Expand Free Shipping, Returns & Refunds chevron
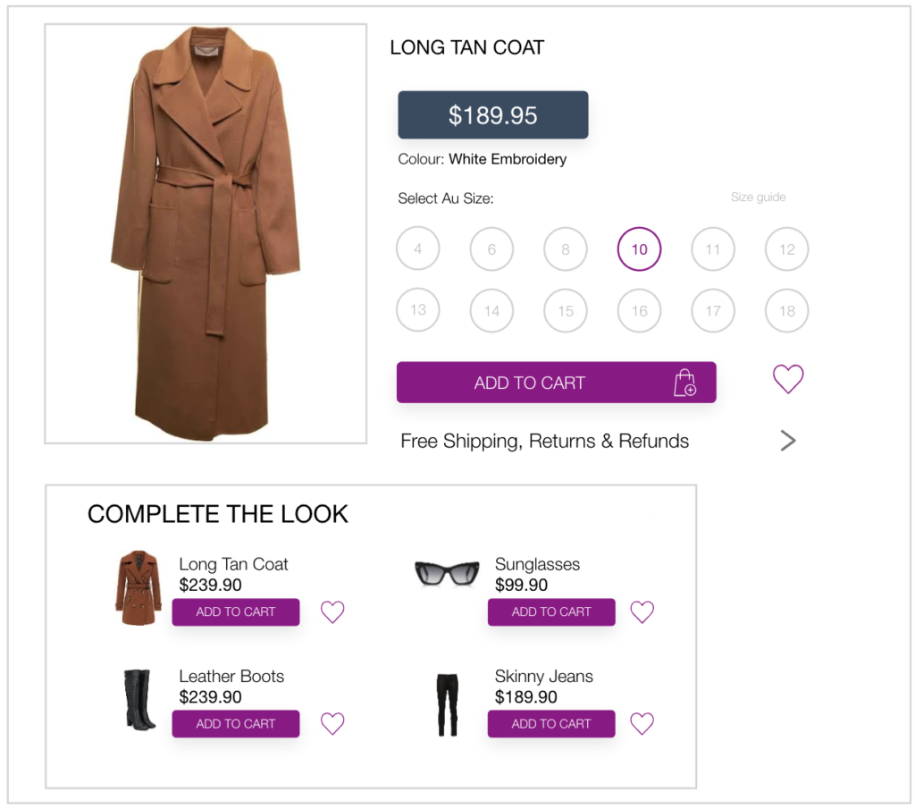This screenshot has height=809, width=915. point(787,441)
